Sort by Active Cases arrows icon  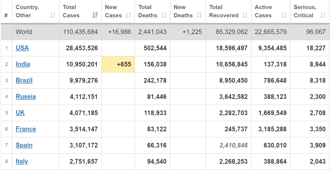284,15
